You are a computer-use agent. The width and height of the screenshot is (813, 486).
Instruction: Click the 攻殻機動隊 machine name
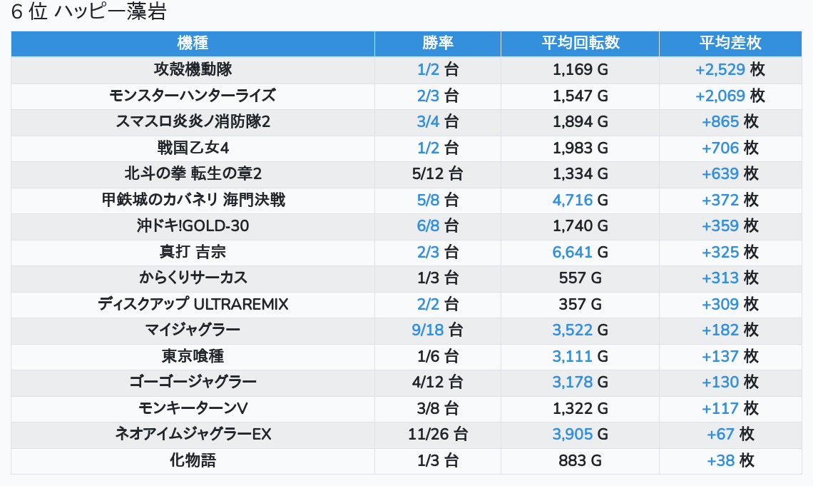[x=193, y=70]
